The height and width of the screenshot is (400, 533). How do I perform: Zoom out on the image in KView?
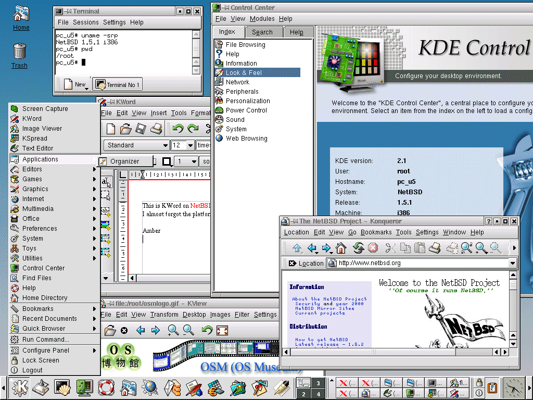(x=188, y=330)
